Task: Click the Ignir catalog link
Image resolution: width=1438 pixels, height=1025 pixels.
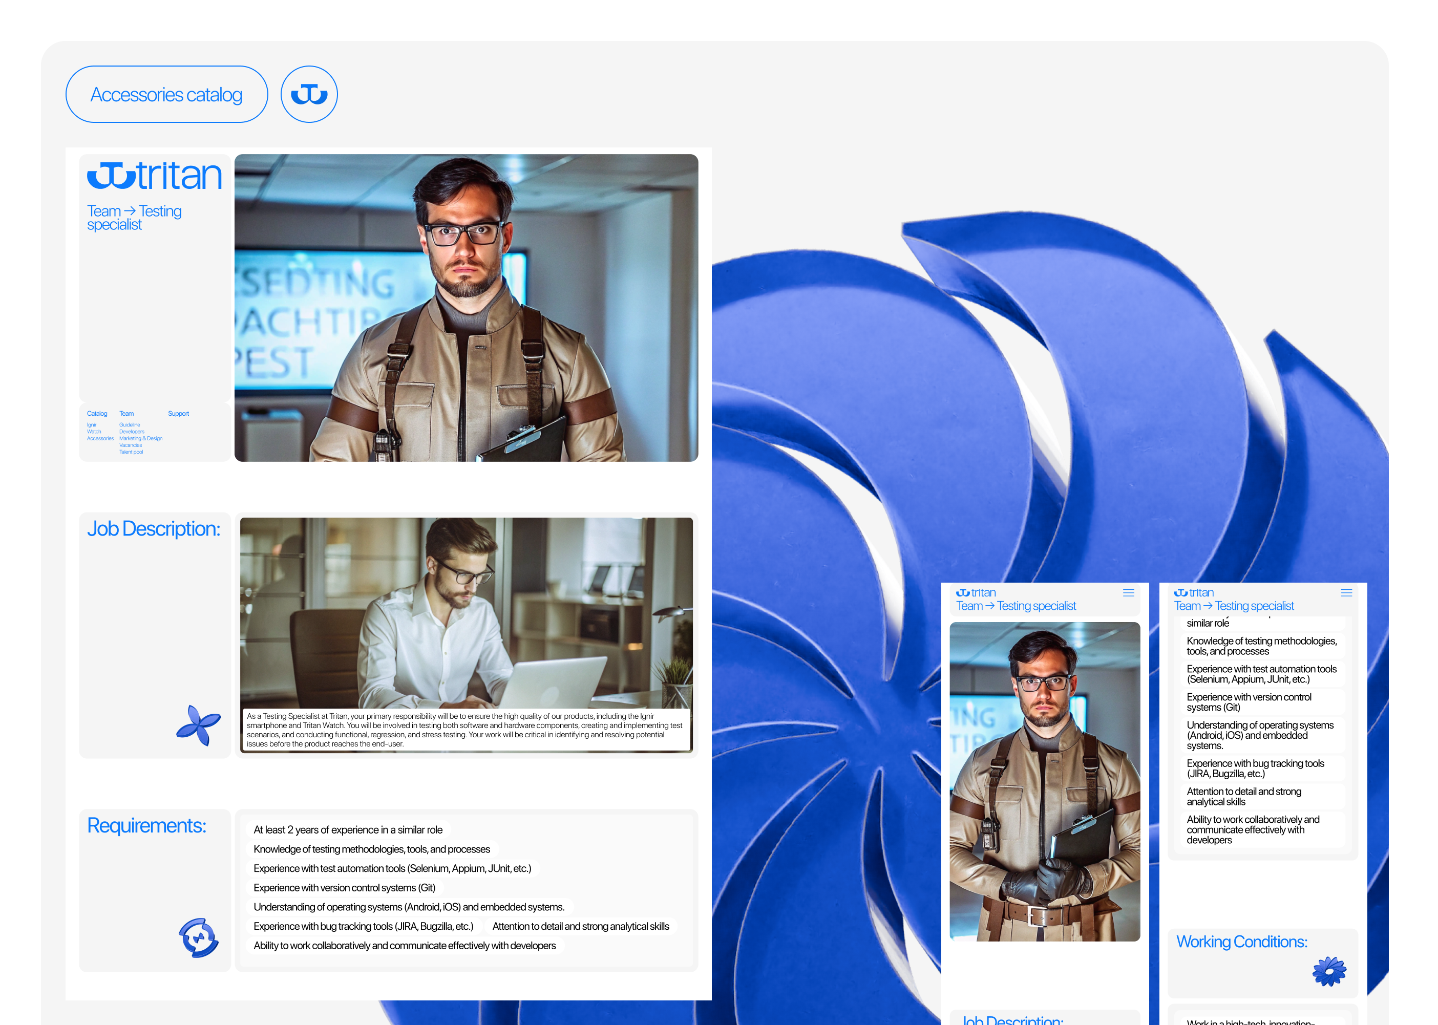Action: (x=92, y=425)
